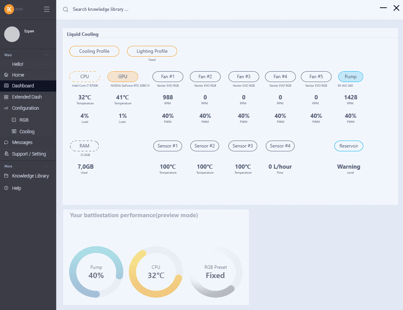Open Support / Setting menu item
Viewport: 403px width, 310px height.
click(29, 154)
